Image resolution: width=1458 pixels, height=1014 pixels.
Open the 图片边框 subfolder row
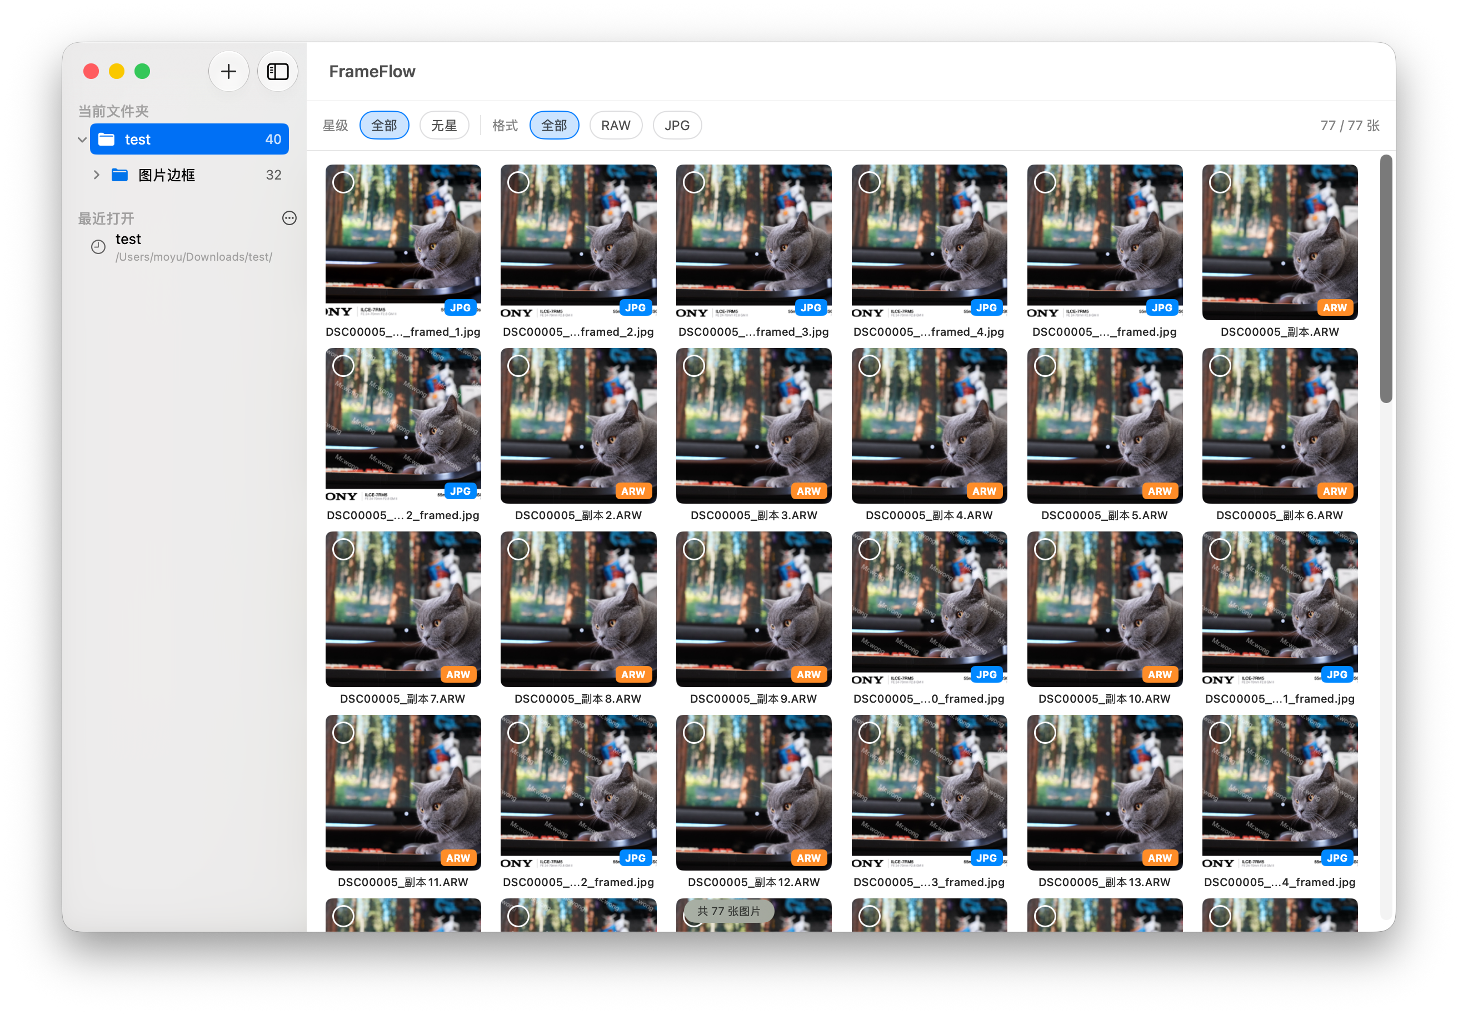(189, 175)
